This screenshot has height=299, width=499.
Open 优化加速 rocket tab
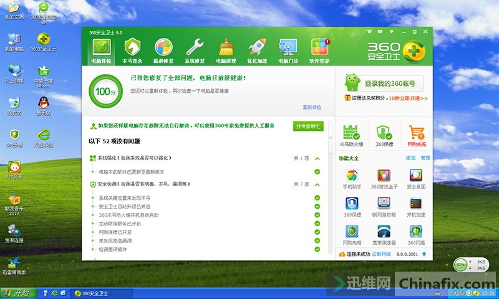coord(257,51)
